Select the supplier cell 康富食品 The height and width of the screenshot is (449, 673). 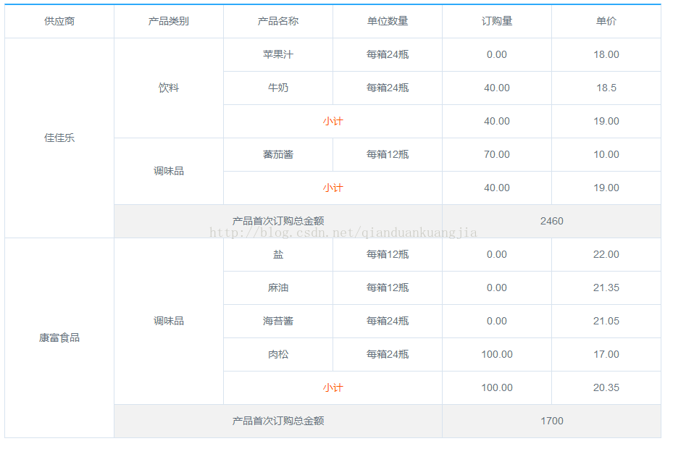coord(58,337)
